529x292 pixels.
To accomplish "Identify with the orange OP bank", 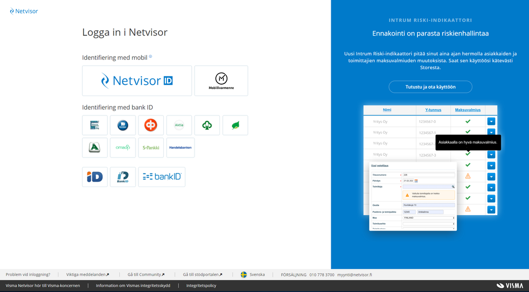I will click(x=151, y=125).
